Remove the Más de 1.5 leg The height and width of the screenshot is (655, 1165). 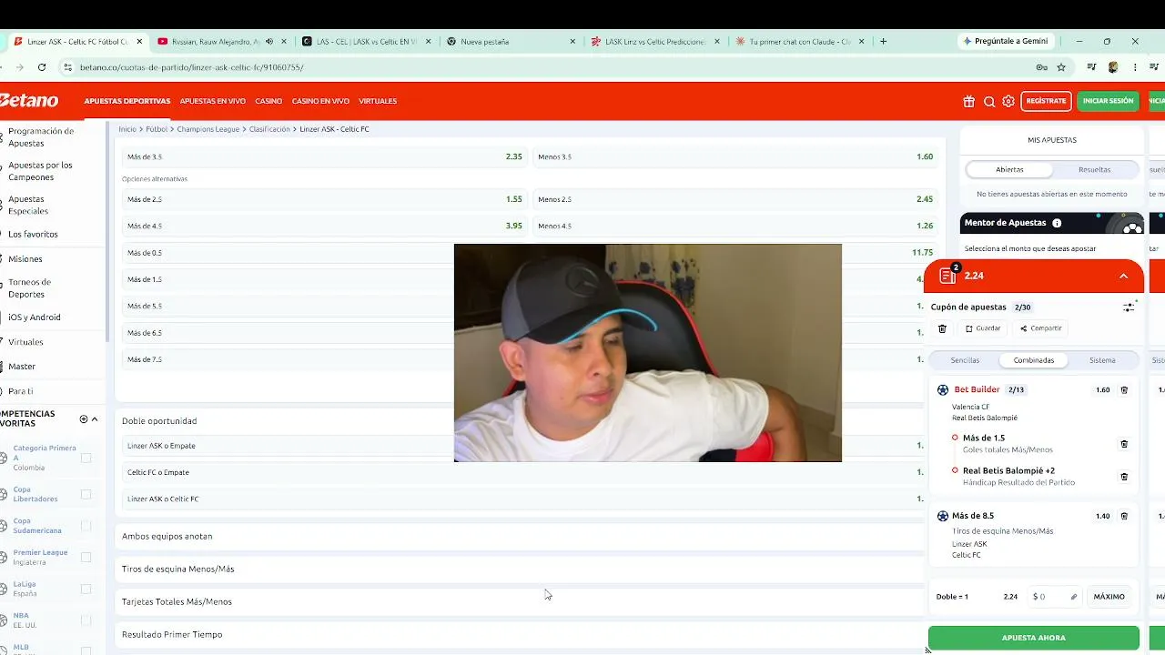click(1124, 444)
